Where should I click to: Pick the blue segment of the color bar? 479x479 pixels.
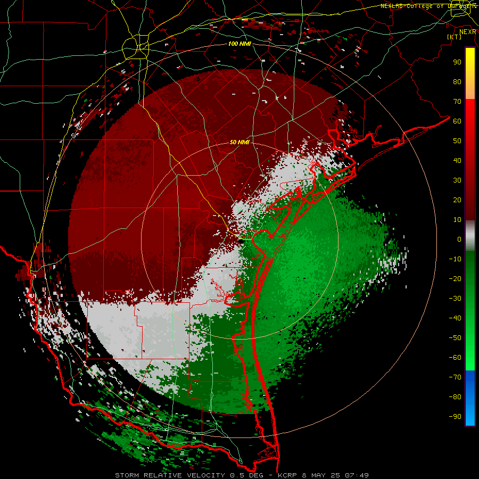coord(470,398)
